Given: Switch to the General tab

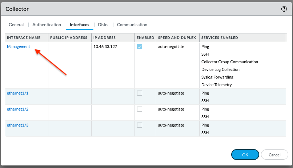Looking at the screenshot, I should pyautogui.click(x=16, y=25).
